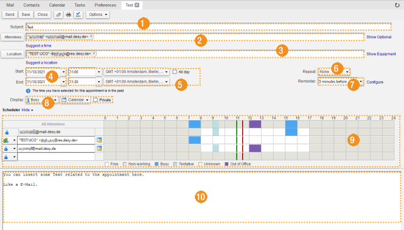Open the 11:00 start time dropdown
This screenshot has width=404, height=230.
99,72
